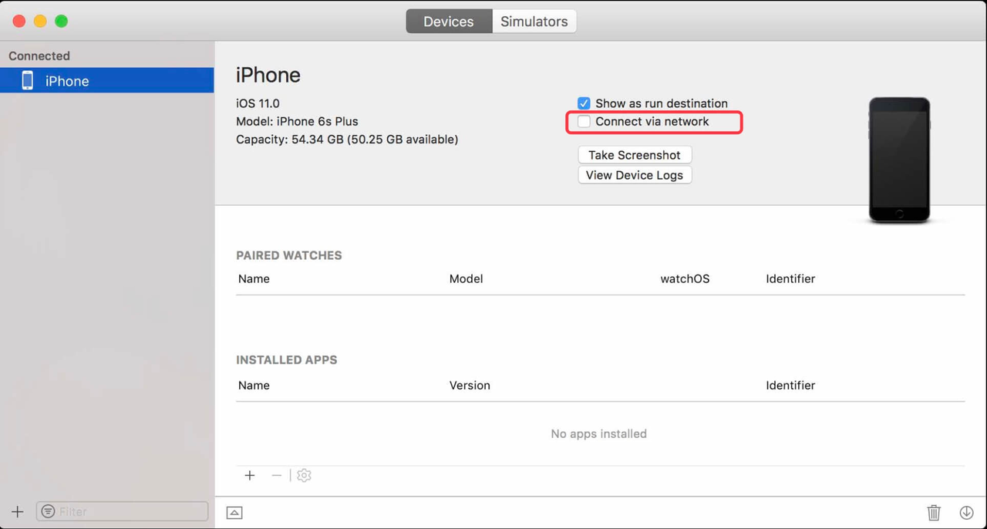Open the gear actions menu under Installed Apps
Viewport: 987px width, 529px height.
(x=304, y=475)
